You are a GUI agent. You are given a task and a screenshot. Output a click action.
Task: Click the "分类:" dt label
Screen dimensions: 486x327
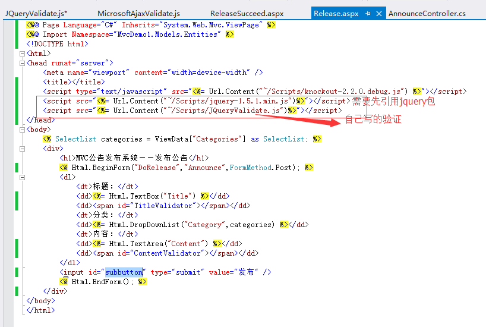(103, 215)
